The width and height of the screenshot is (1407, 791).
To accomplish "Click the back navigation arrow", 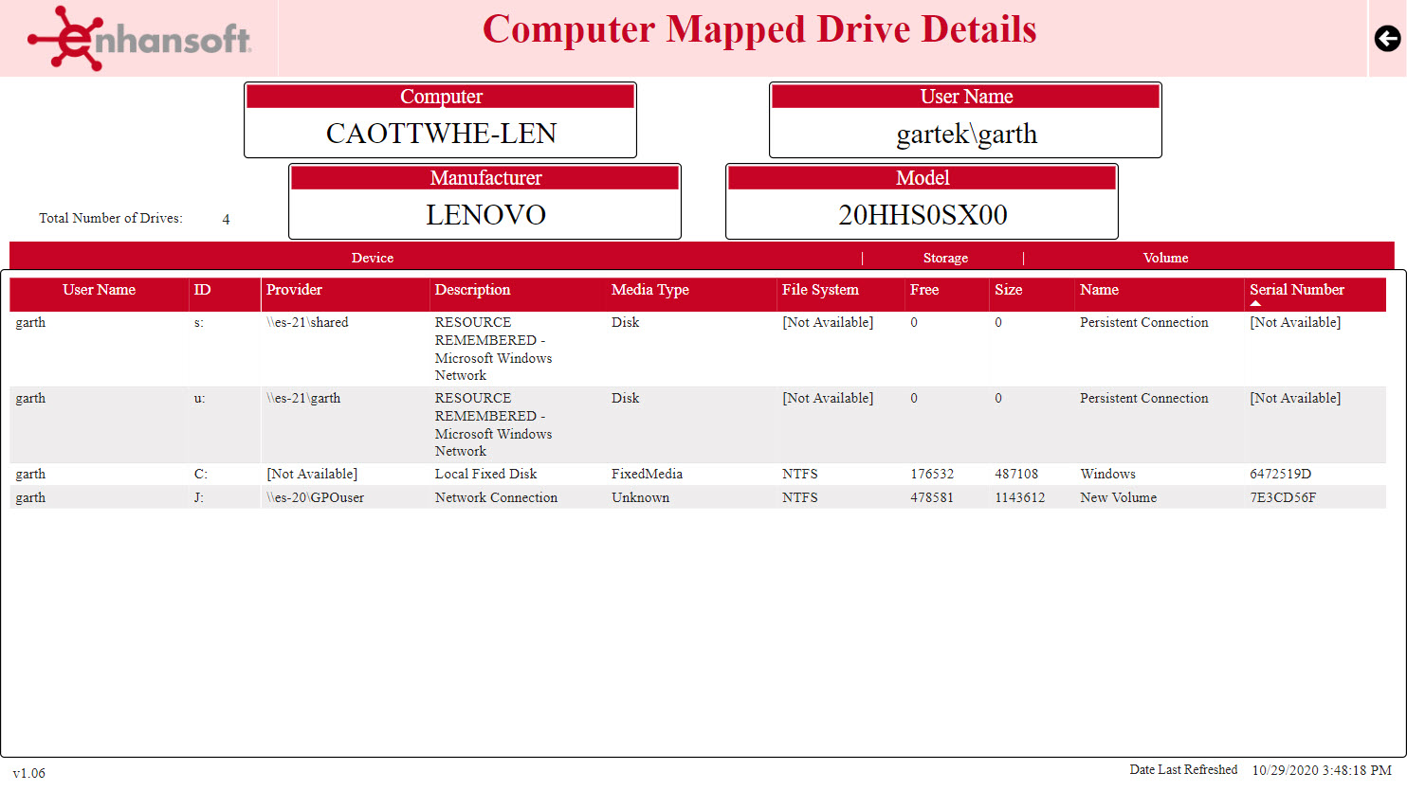I will tap(1387, 39).
